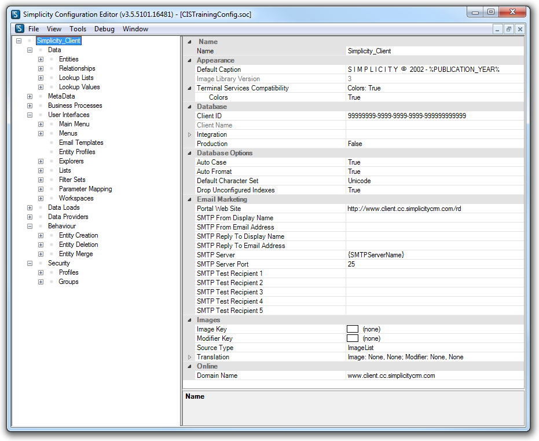
Task: Click the Client ID value
Action: pyautogui.click(x=435, y=116)
